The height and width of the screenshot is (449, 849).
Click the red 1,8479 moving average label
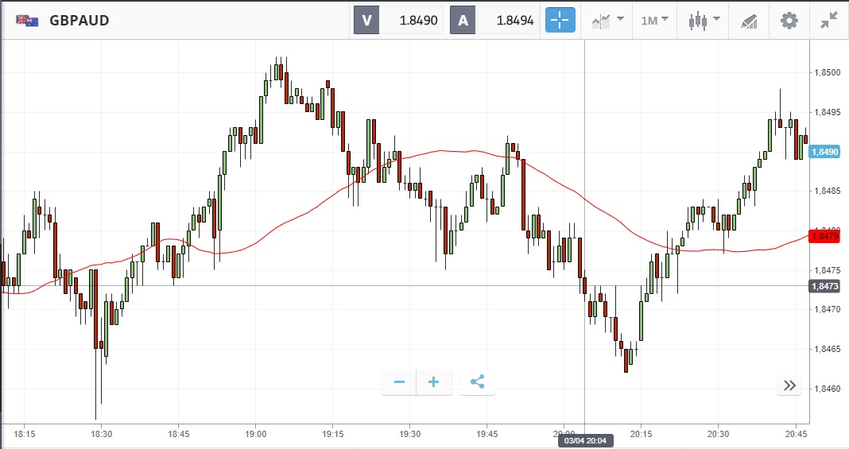824,236
